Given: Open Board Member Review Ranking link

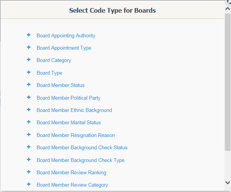Looking at the screenshot, I should click(71, 173).
